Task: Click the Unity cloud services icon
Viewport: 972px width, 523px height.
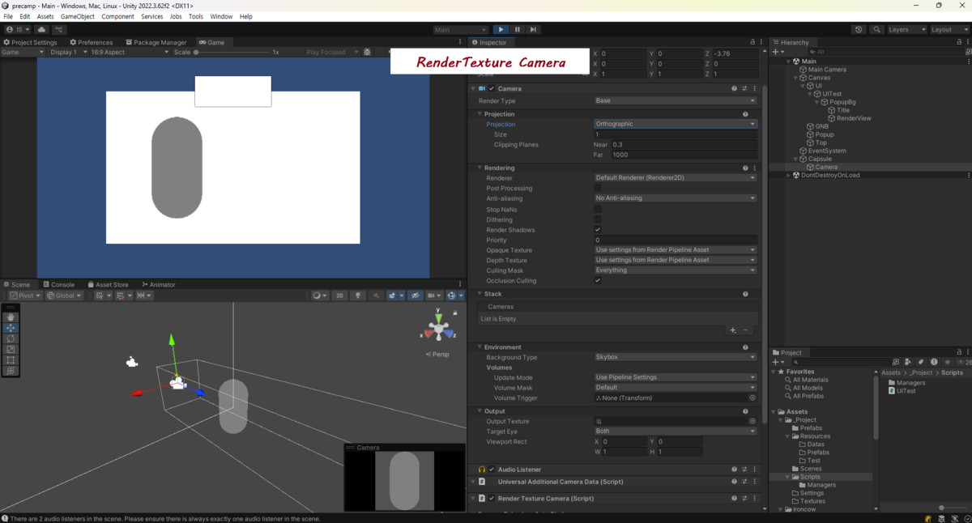Action: [42, 30]
